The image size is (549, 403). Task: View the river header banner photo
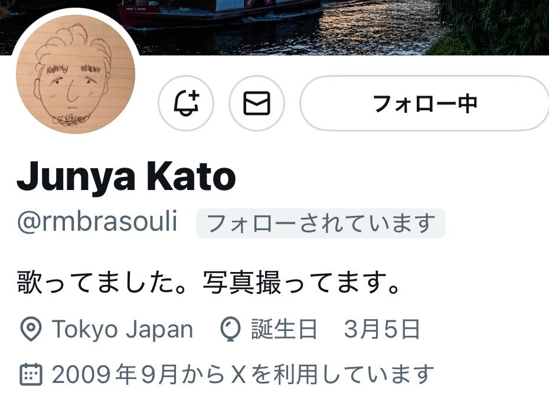pyautogui.click(x=274, y=27)
